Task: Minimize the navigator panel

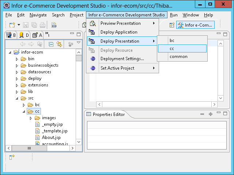Action: coord(71,34)
